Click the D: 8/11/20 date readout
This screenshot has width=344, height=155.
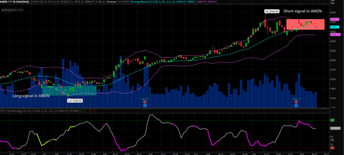[x=36, y=2]
